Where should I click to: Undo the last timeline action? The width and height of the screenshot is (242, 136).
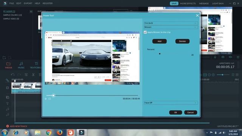click(x=12, y=75)
